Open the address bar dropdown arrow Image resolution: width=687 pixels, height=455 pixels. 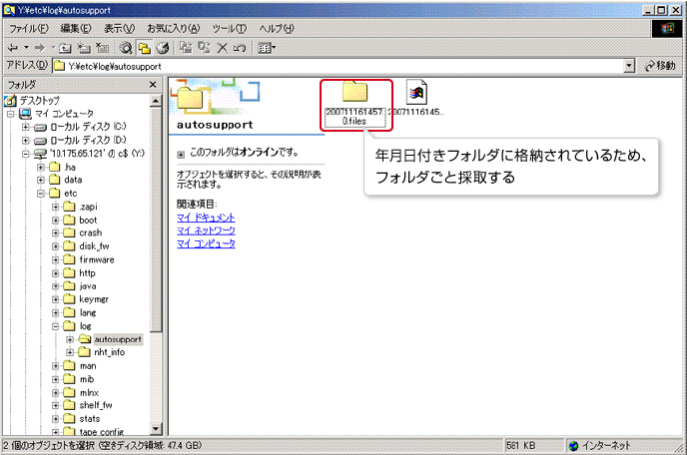point(629,66)
